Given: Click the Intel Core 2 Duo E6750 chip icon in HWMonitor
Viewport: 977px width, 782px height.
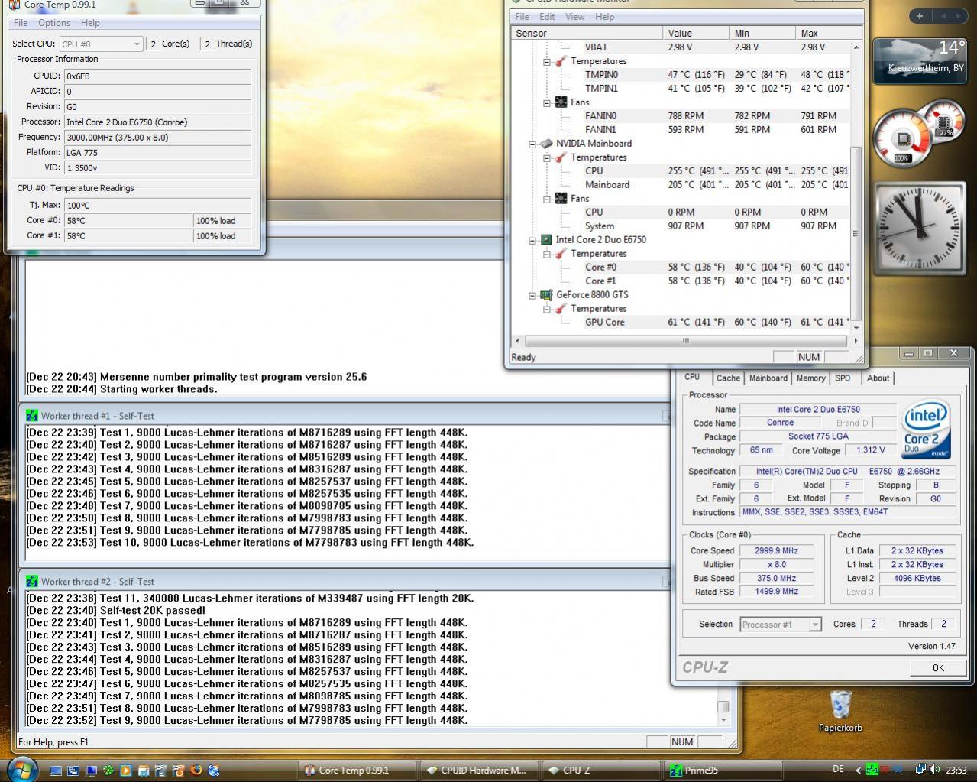Looking at the screenshot, I should 546,239.
